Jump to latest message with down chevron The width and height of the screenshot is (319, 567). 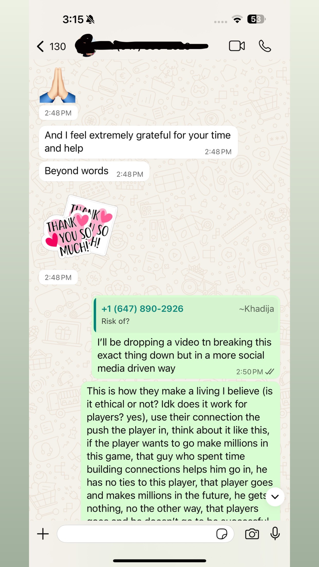[275, 497]
